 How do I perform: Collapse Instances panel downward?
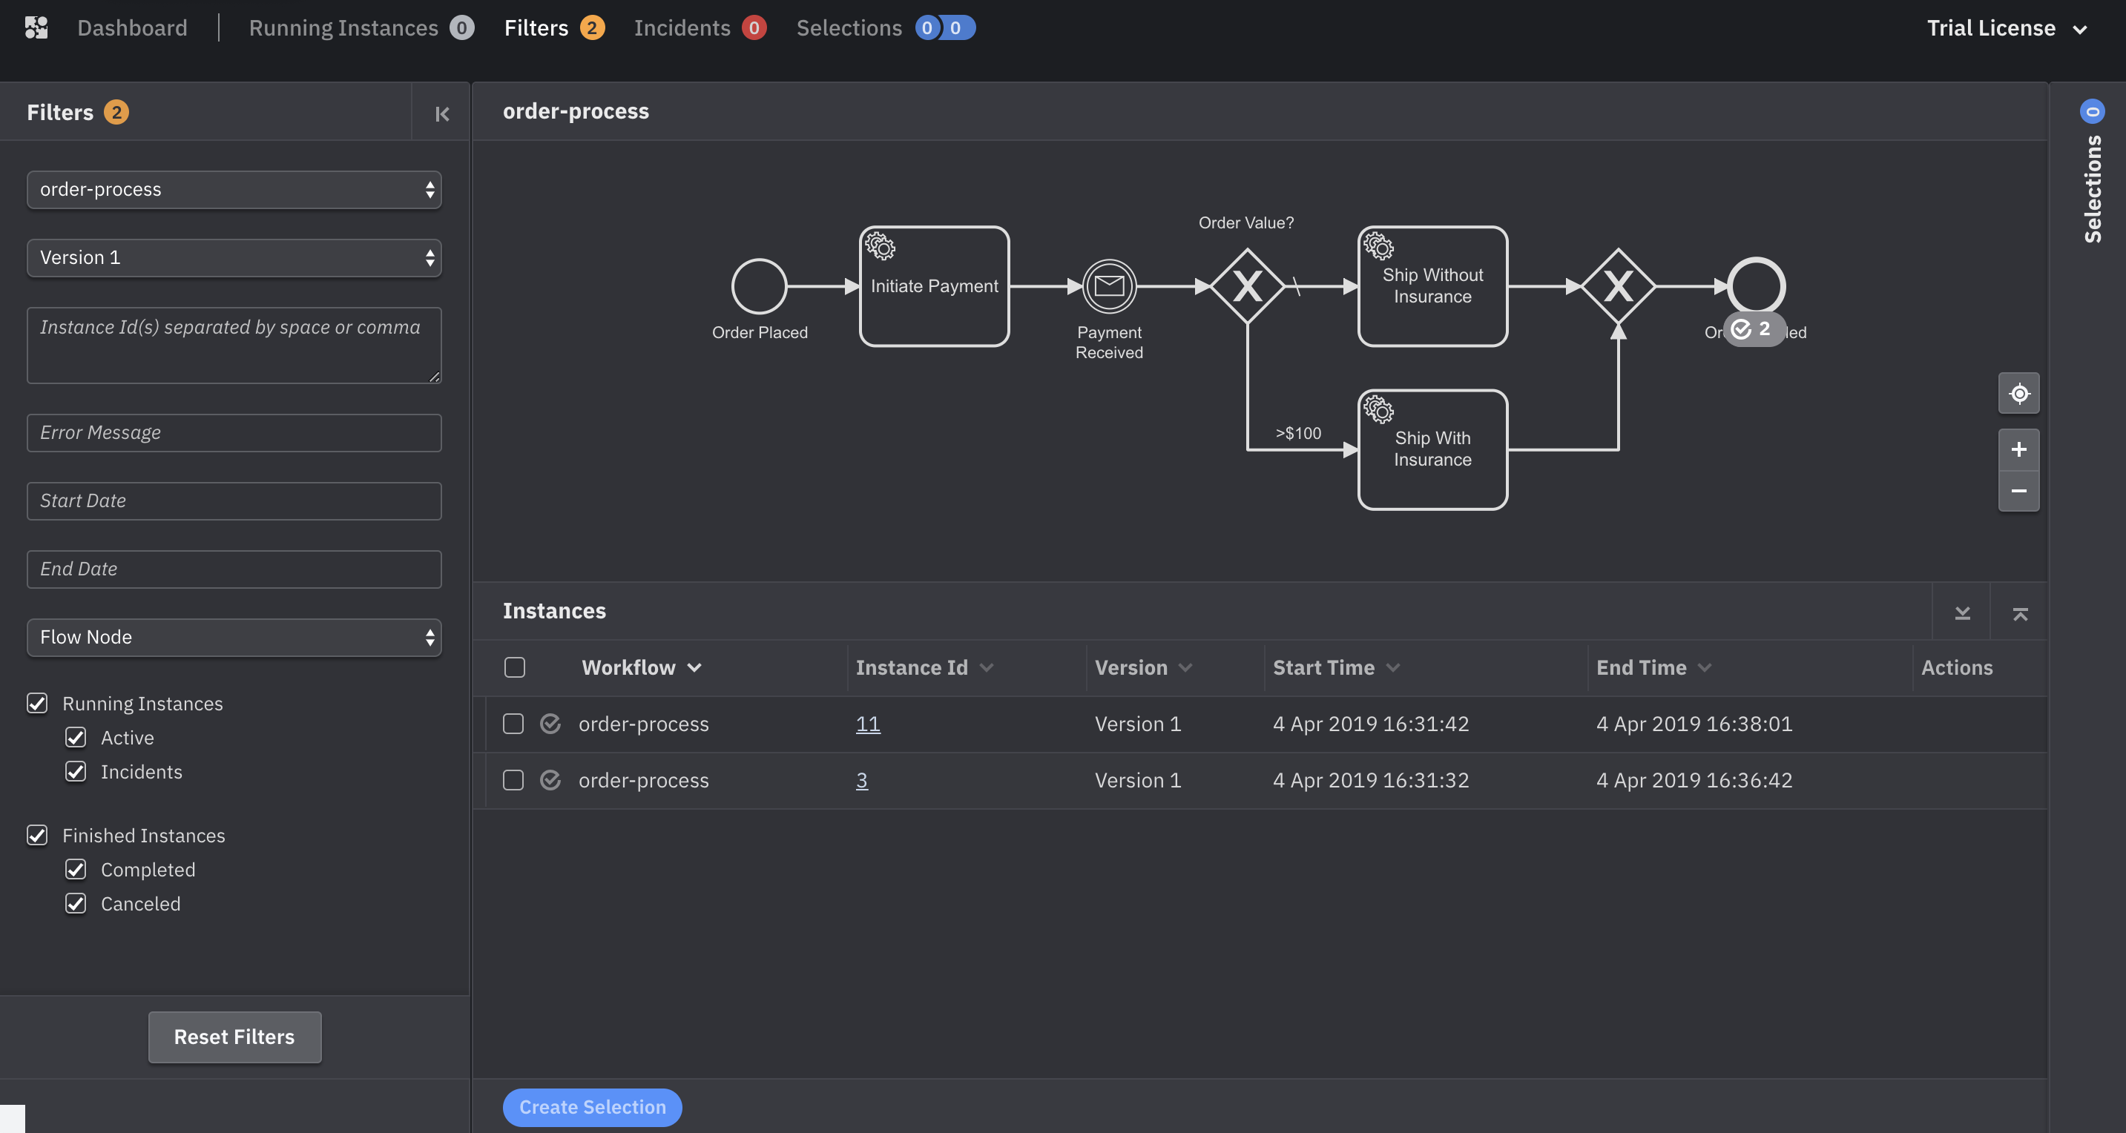coord(1963,612)
